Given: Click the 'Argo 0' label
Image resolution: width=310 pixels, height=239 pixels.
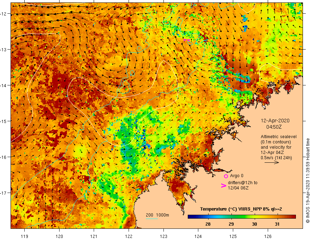Looking at the screenshot, I should [237, 176].
